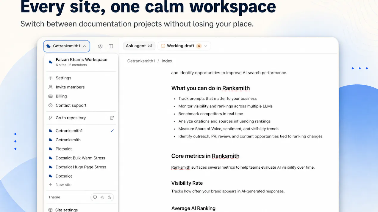Click the draft change count badge 4
This screenshot has height=212, width=378.
199,46
